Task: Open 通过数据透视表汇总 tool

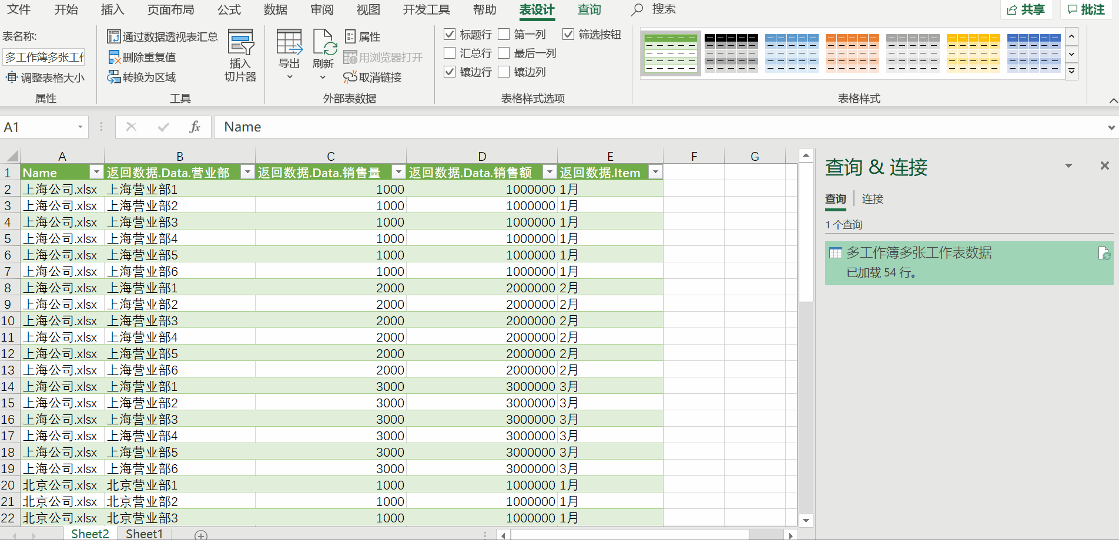Action: click(163, 36)
